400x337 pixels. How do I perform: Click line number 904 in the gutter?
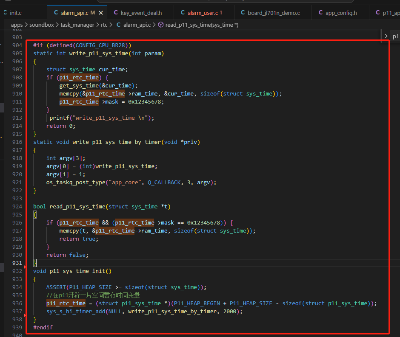point(17,45)
